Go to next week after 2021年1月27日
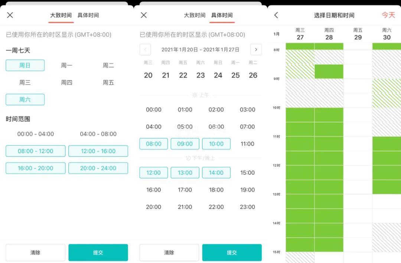Screen dimensions: 401x263 point(256,50)
